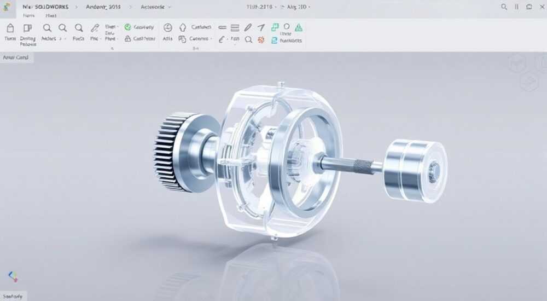Select the bottom-left tab below the triad

tap(13, 297)
